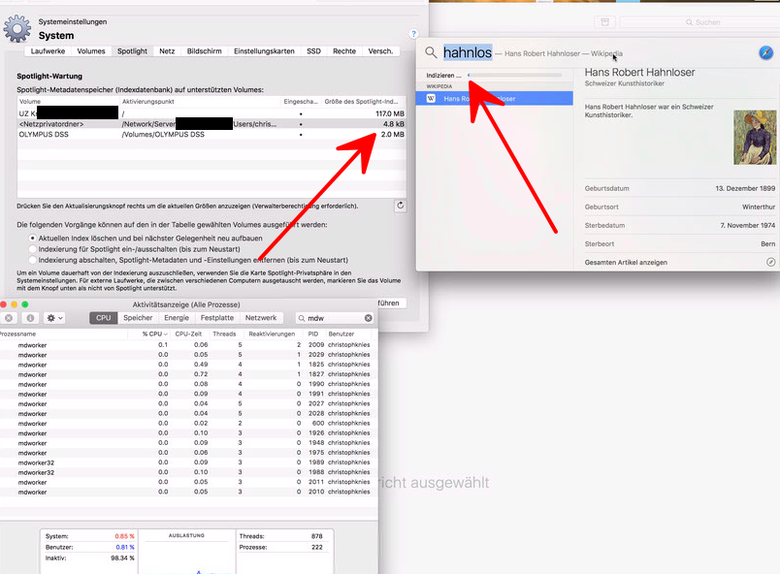The width and height of the screenshot is (780, 574).
Task: Select the <Netzprivatordner> volume row
Action: click(x=211, y=124)
